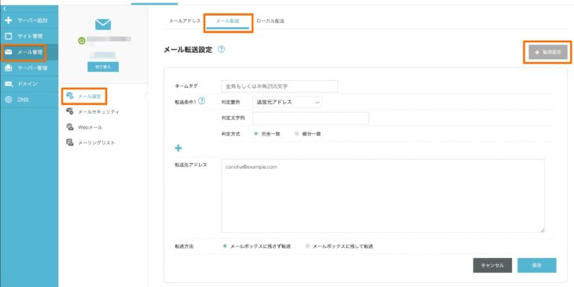
Task: Open help icon beside 転送条件1
Action: 201,101
